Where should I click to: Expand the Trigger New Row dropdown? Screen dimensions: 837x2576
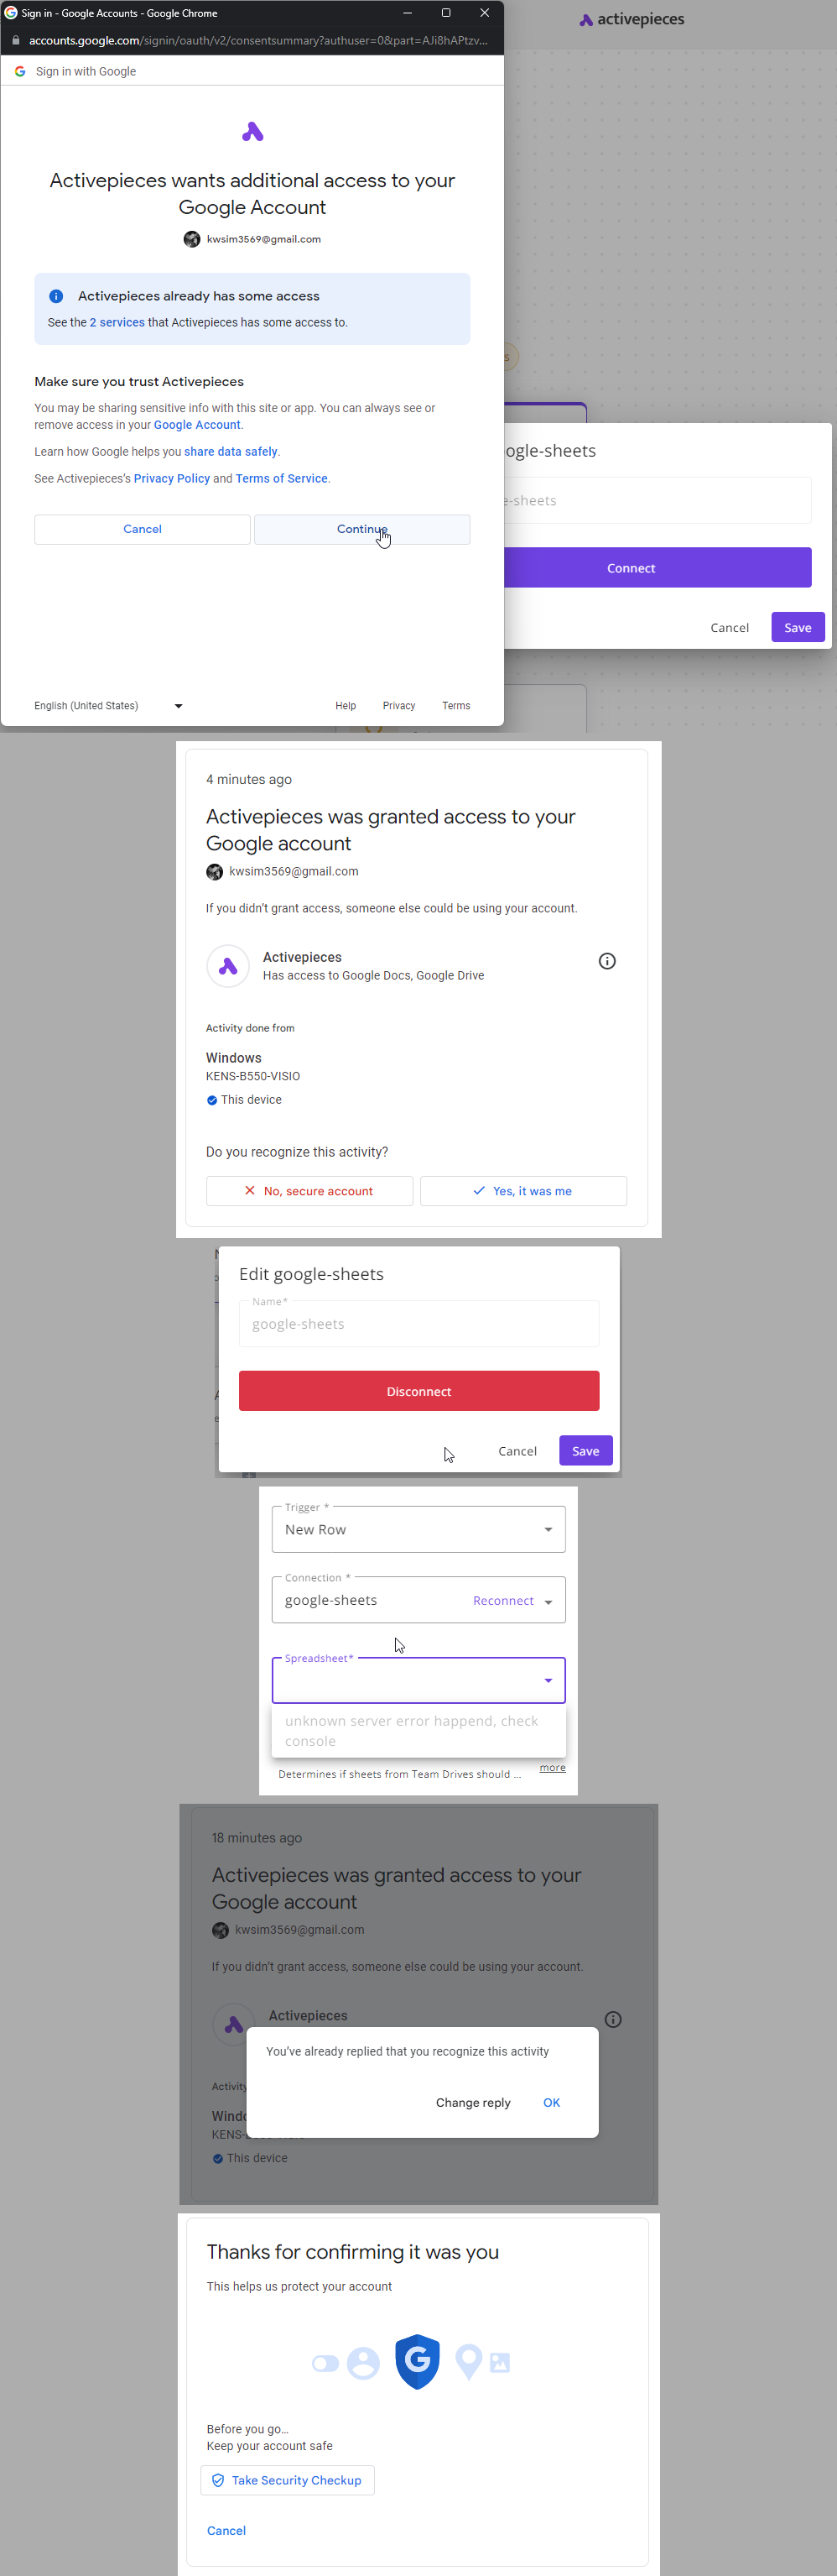418,1529
